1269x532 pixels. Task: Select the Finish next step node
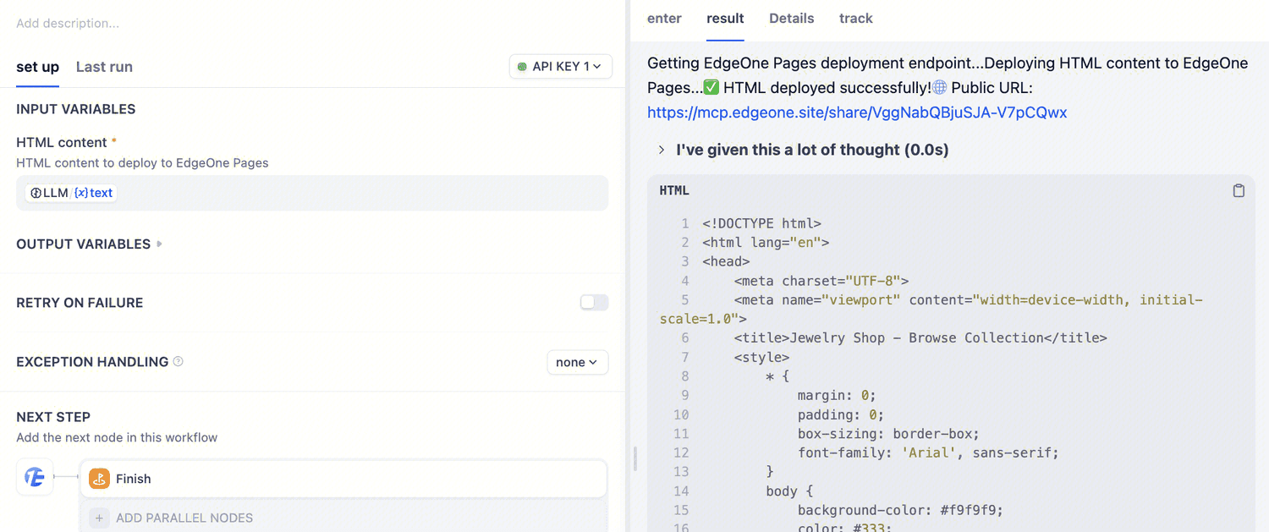click(343, 479)
